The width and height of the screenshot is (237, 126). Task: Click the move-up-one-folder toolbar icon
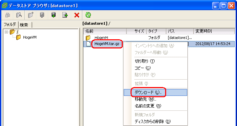[19, 15]
